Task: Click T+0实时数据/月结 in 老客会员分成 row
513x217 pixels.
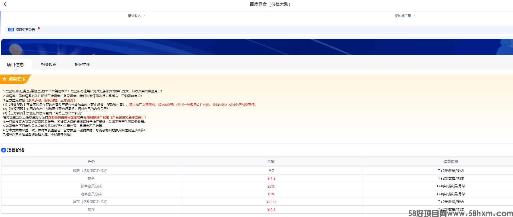Action: click(x=451, y=194)
